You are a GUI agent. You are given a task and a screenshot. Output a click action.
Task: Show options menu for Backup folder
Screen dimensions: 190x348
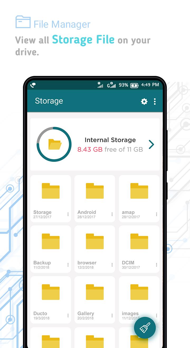(x=68, y=265)
